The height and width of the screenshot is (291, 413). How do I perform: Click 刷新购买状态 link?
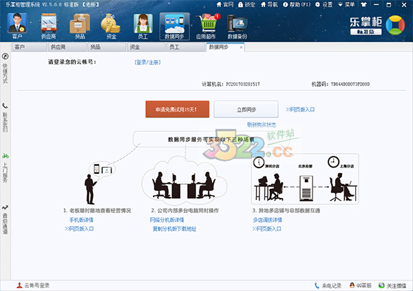pos(262,125)
